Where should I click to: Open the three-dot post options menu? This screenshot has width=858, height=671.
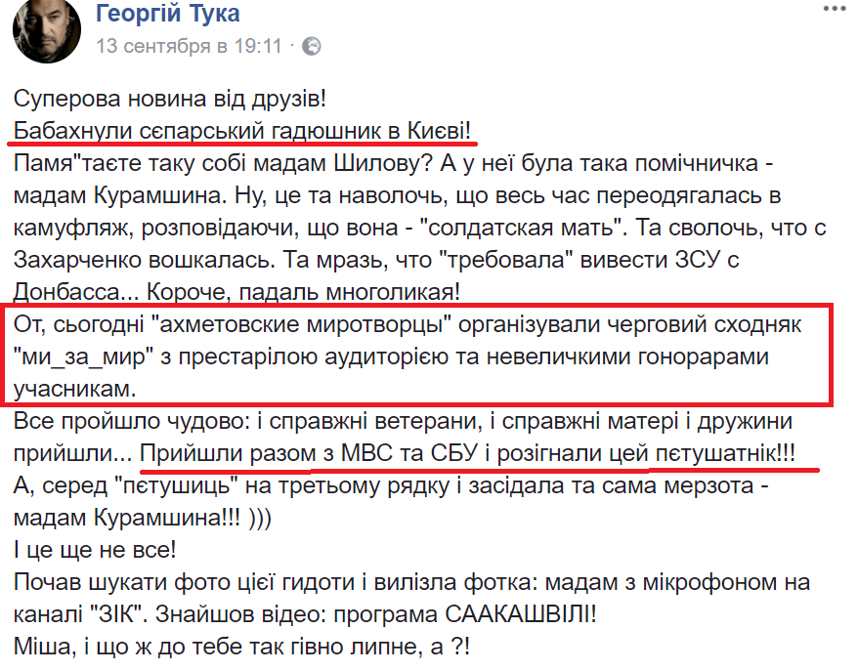[x=835, y=10]
